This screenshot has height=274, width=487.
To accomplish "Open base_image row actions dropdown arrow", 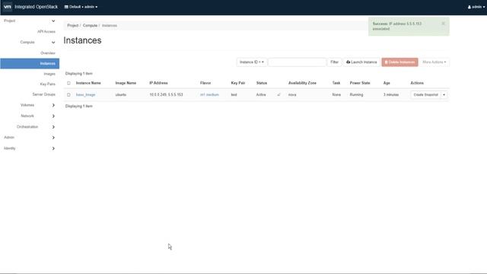I will tap(444, 94).
